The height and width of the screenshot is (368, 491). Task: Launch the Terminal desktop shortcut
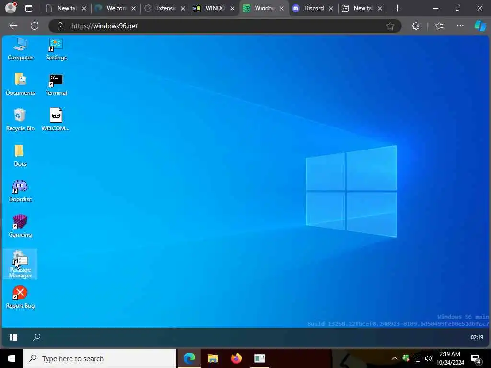coord(56,84)
